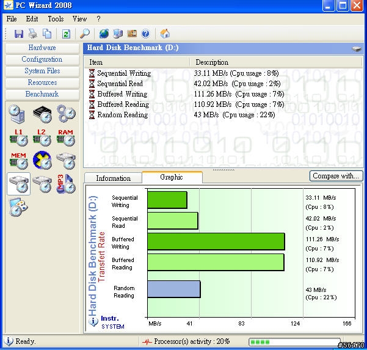
Task: Click the green Refresh toolbar icon
Action: (66, 34)
